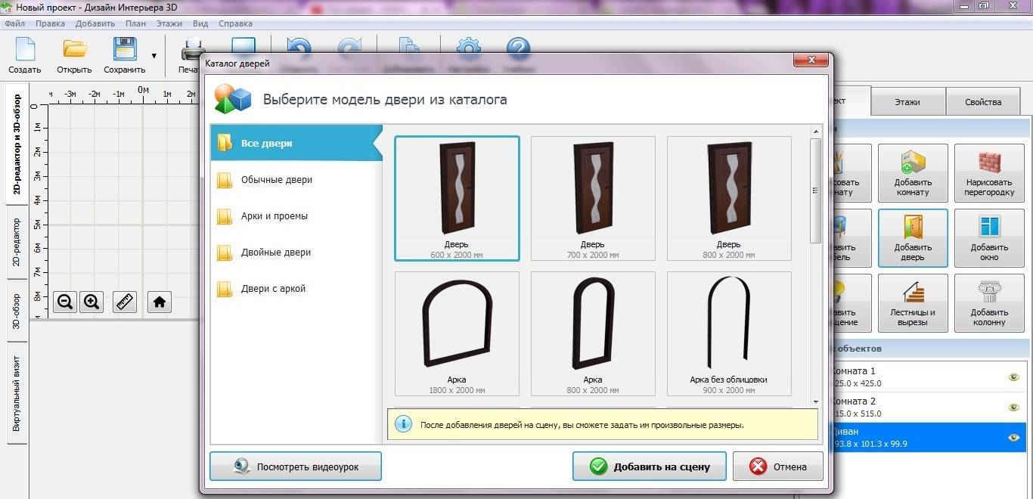This screenshot has width=1033, height=499.
Task: Click the Open folder toolbar icon
Action: coord(74,51)
